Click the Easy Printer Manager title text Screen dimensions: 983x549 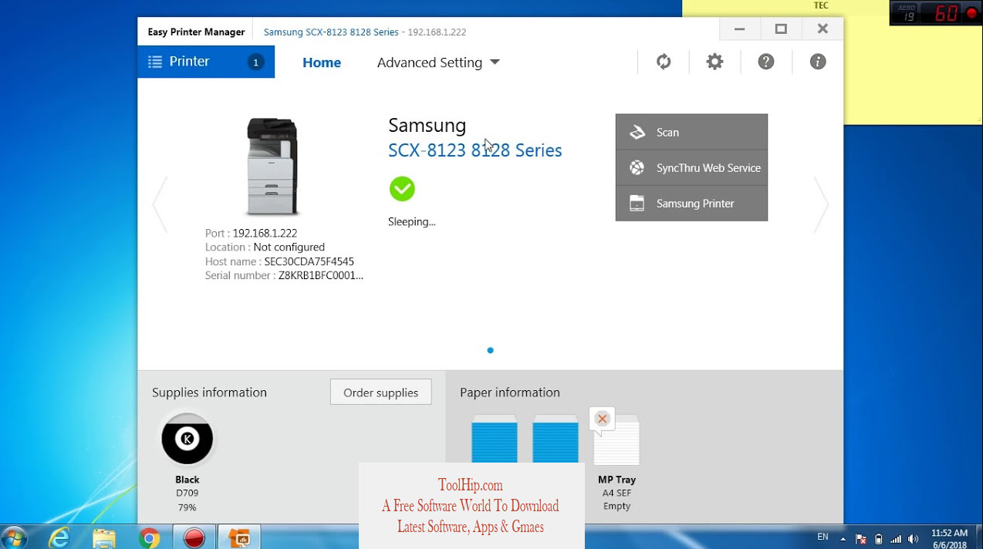pos(196,32)
